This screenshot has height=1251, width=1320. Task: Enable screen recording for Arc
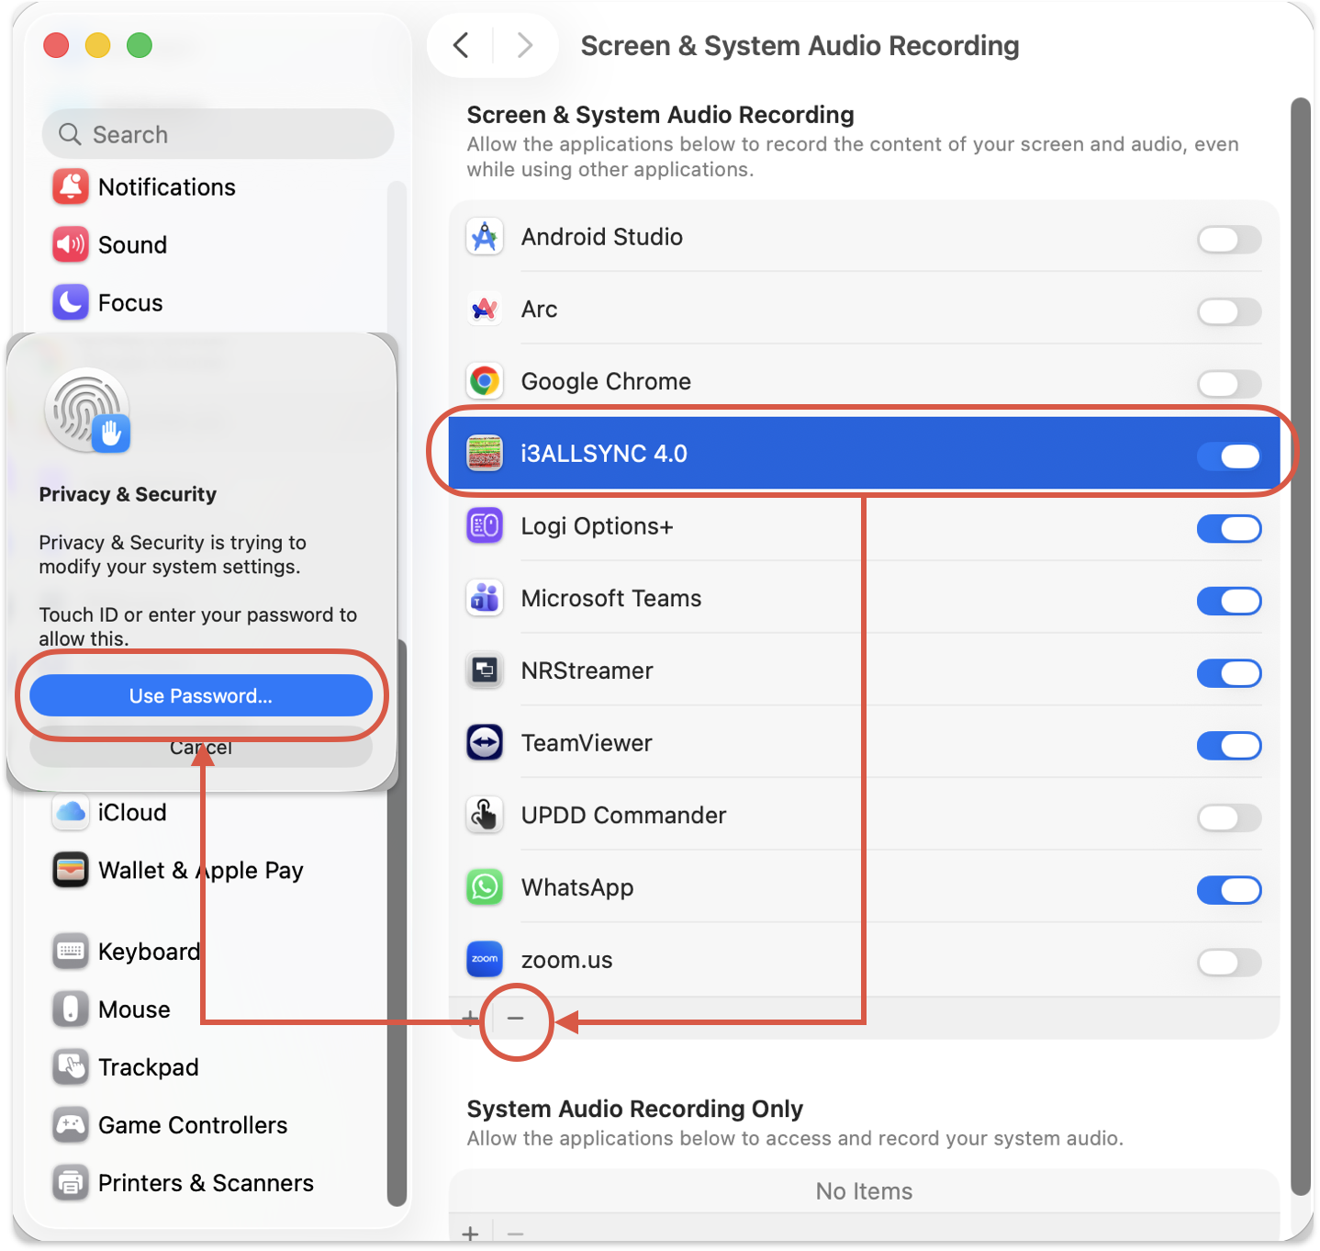1229,311
